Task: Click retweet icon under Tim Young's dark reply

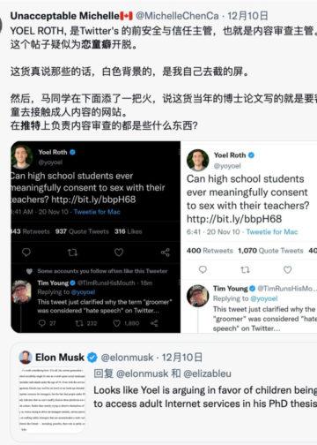Action: click(79, 323)
